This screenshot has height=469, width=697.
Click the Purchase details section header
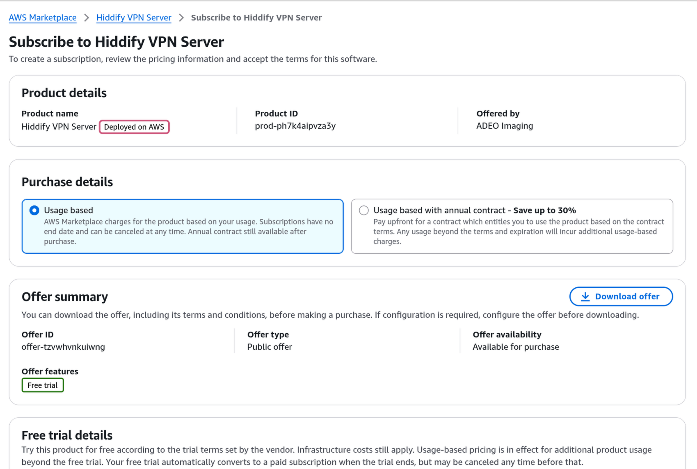(67, 182)
